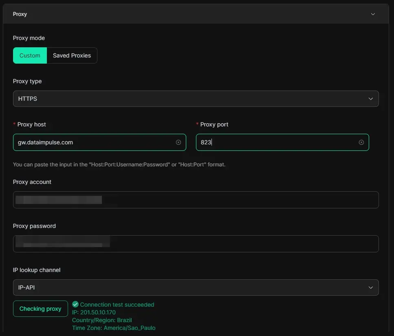Click the Country/Region Brazil result

(x=102, y=320)
